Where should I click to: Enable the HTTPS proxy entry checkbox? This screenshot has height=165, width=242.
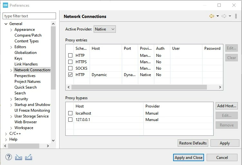pyautogui.click(x=70, y=62)
